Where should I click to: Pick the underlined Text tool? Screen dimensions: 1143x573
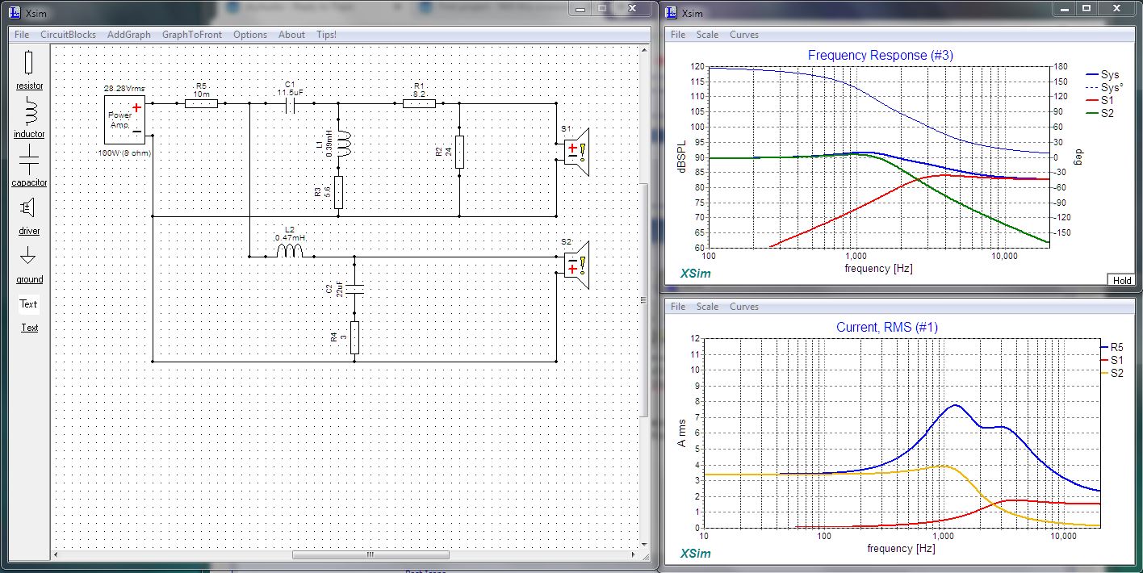[29, 328]
